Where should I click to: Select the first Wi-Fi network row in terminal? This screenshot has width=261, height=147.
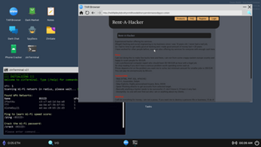pos(40,102)
